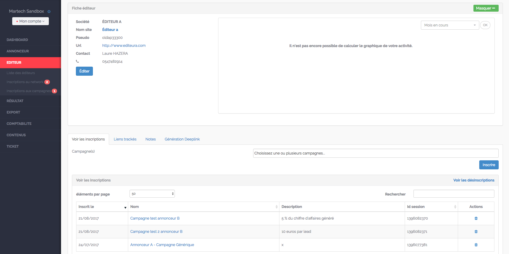Click the red badge on Inscriptions au network
Image resolution: width=509 pixels, height=254 pixels.
click(47, 82)
